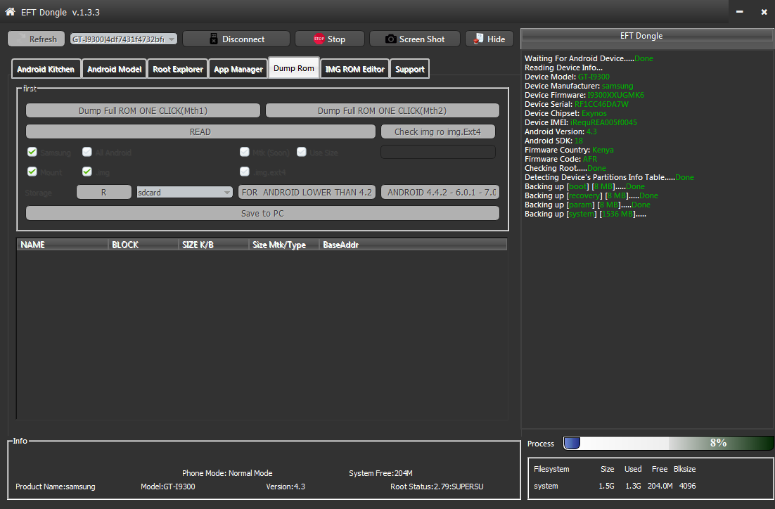The height and width of the screenshot is (509, 775).
Task: Click 'Product Name:samsung' in Info panel
Action: tap(56, 487)
